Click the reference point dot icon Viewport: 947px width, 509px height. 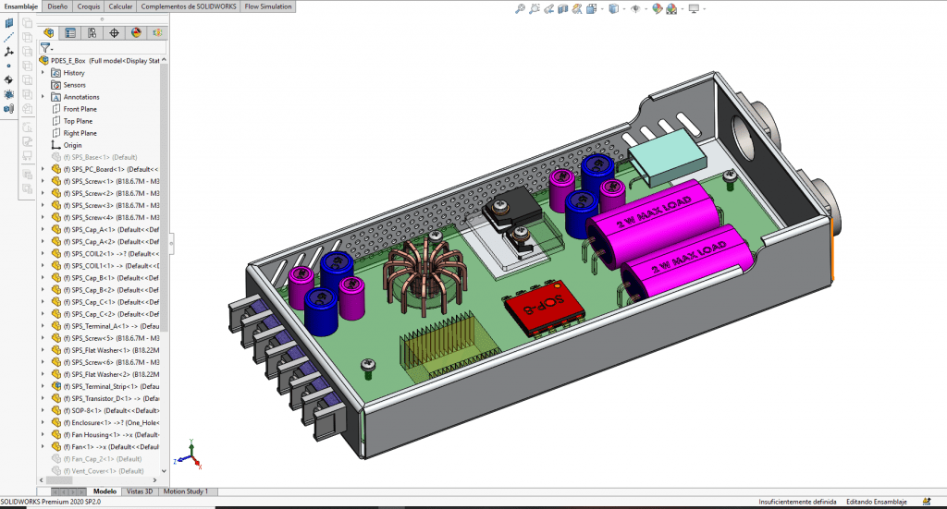[x=8, y=66]
